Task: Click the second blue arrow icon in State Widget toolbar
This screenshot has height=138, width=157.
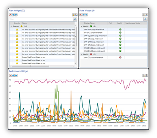Action: [x=86, y=15]
